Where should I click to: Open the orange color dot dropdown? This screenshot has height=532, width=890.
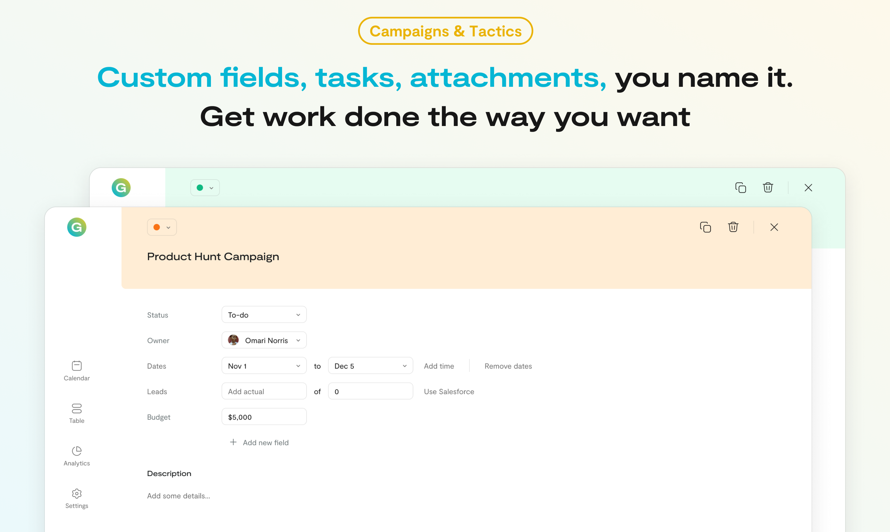pos(162,227)
